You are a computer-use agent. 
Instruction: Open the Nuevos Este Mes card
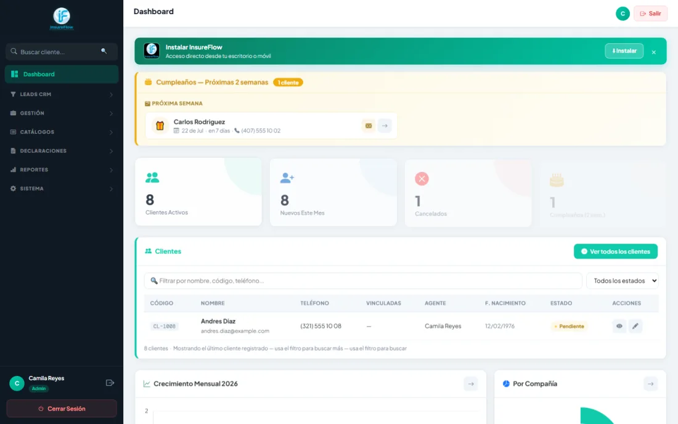coord(333,192)
